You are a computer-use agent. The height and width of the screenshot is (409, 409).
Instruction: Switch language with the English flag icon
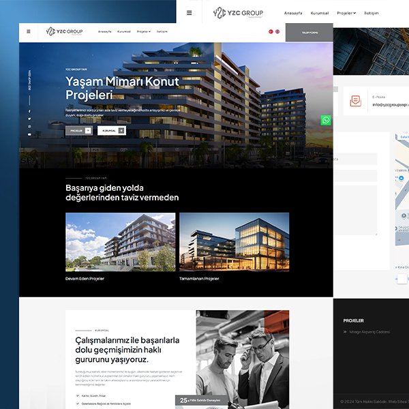pos(277,31)
